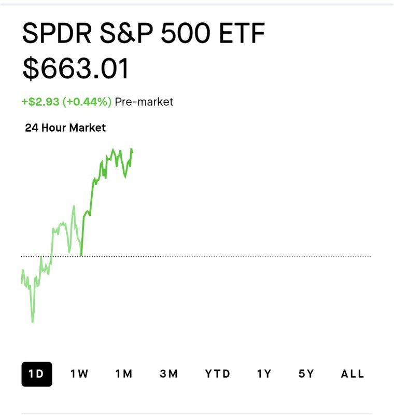Click the +$2.93 (+0.44%) change value
The height and width of the screenshot is (415, 394).
pyautogui.click(x=66, y=102)
